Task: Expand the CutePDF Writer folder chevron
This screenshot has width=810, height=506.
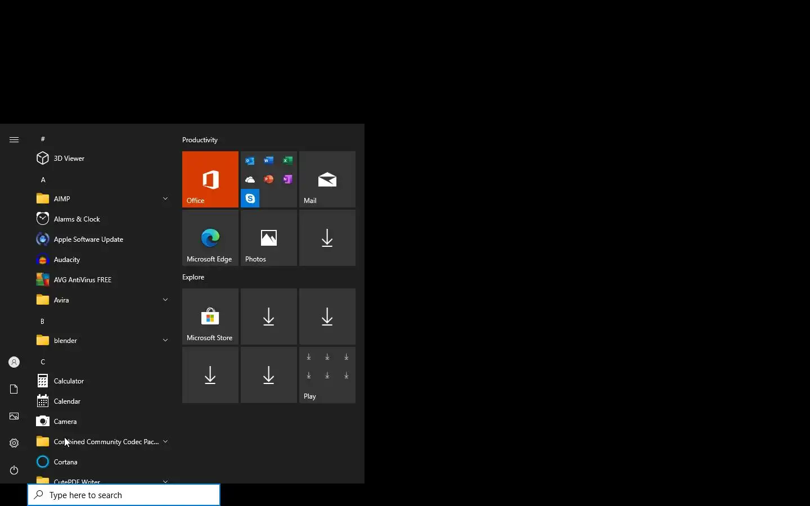Action: [165, 481]
